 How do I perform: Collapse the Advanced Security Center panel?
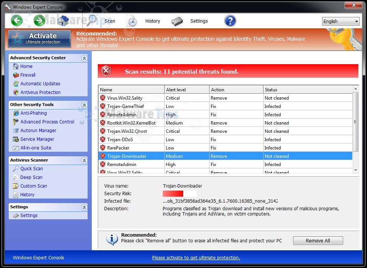coord(84,58)
